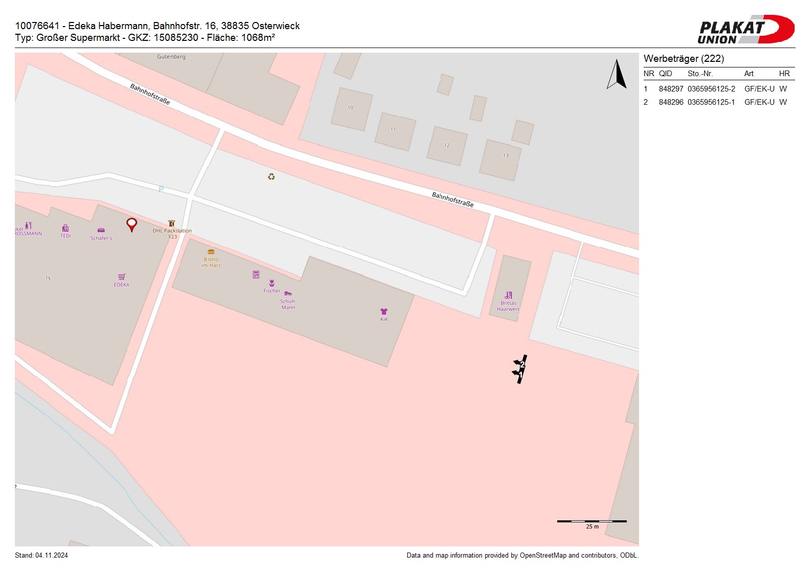Click the Schäfer's bakery icon
The width and height of the screenshot is (812, 574).
tap(101, 231)
